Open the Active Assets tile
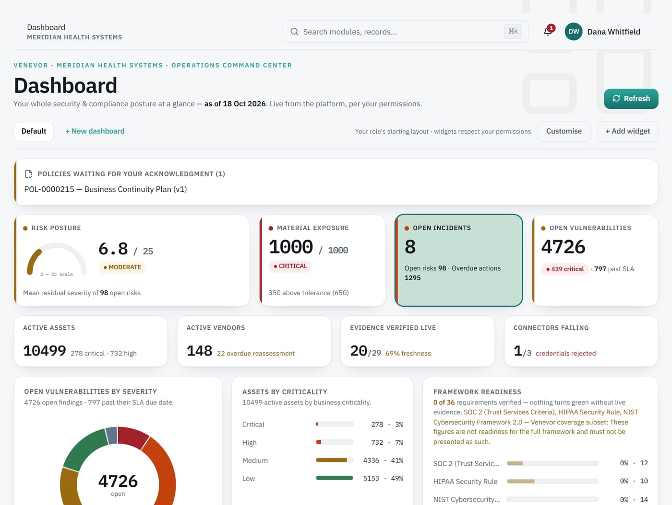Screen dimensions: 672x505 91,341
